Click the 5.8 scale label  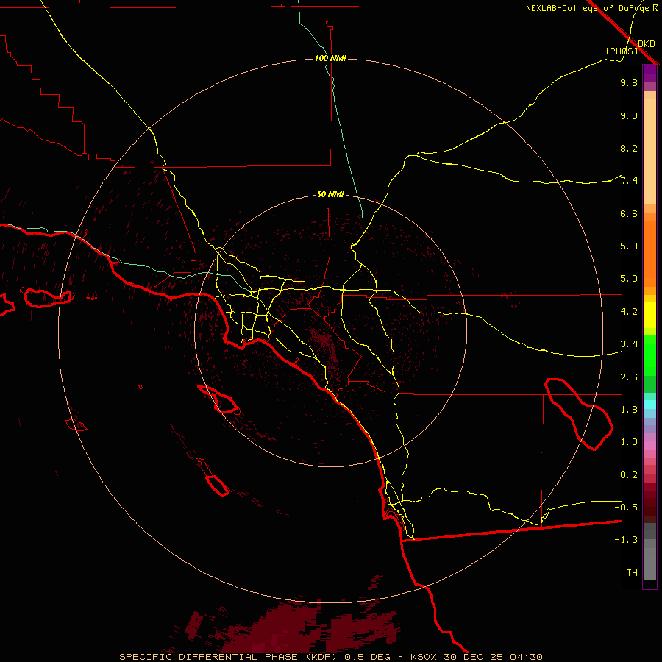pyautogui.click(x=629, y=246)
